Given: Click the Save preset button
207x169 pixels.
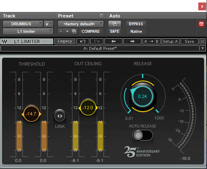Looking at the screenshot, I should 190,42.
